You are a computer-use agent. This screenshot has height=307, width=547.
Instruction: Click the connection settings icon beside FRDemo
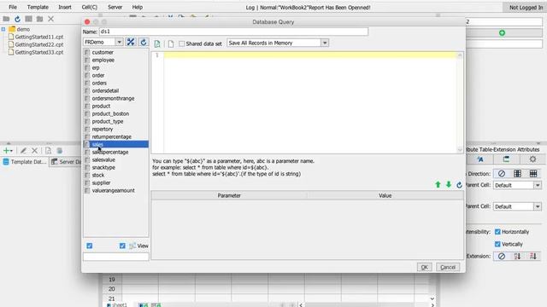tap(131, 42)
